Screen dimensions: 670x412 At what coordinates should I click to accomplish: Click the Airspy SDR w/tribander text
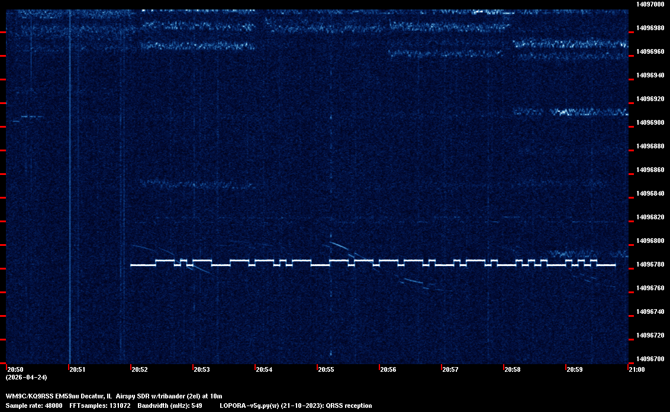coord(149,395)
